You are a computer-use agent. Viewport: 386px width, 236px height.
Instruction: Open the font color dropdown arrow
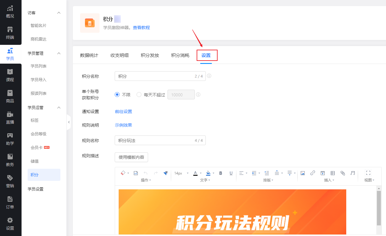pos(201,173)
